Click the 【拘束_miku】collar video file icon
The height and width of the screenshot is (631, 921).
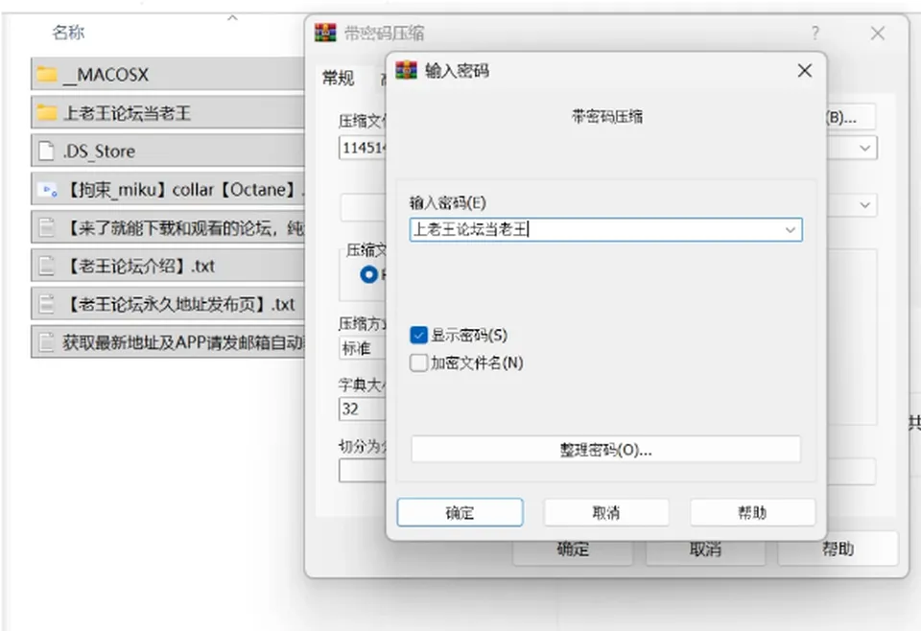click(46, 190)
